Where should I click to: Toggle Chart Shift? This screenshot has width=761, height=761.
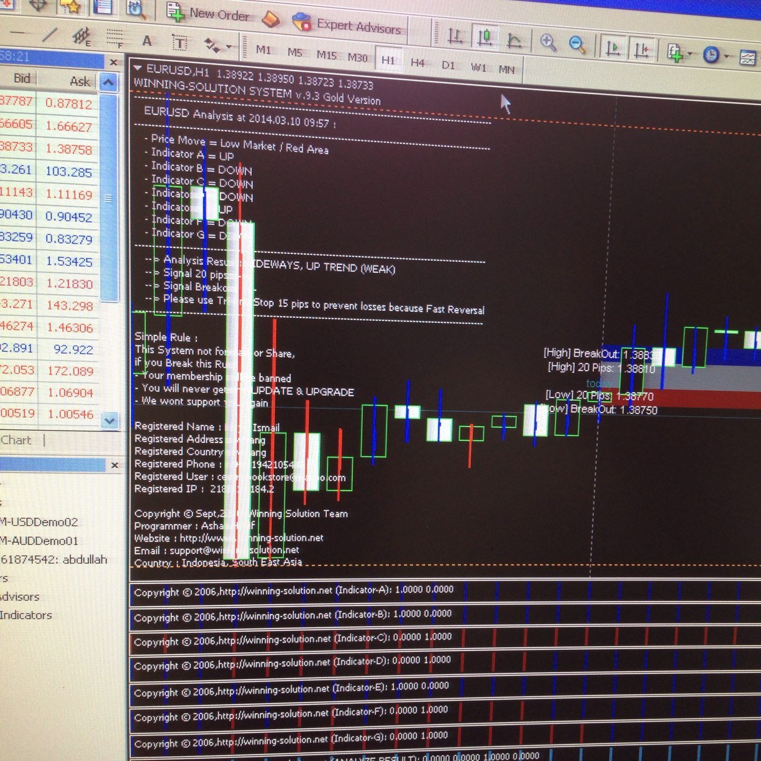[642, 49]
